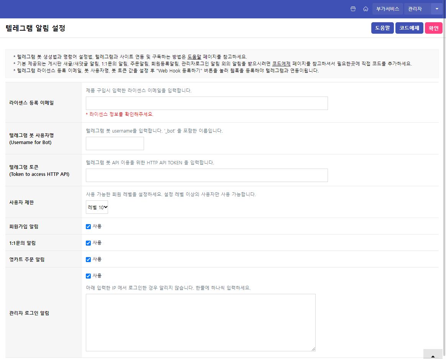Click the 도움말 button at top right
446x359 pixels.
382,28
